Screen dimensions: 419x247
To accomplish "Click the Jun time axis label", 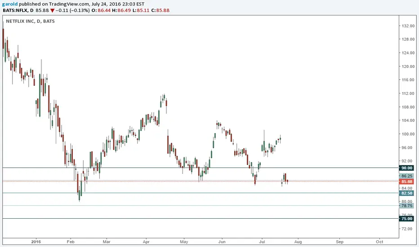I will tap(222, 242).
